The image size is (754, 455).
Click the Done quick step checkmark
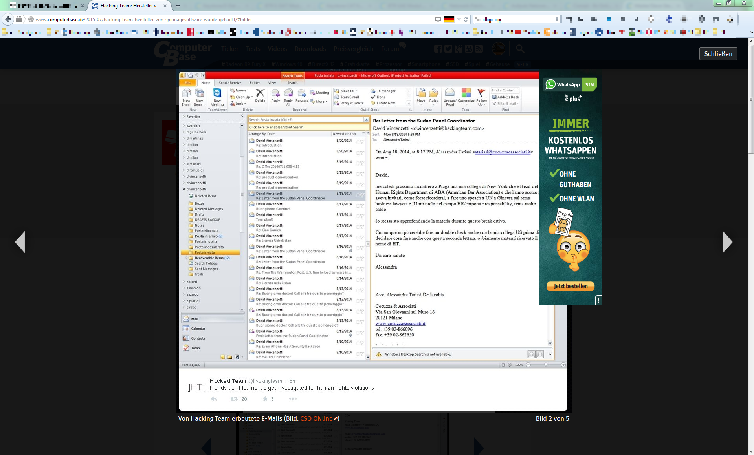click(373, 97)
